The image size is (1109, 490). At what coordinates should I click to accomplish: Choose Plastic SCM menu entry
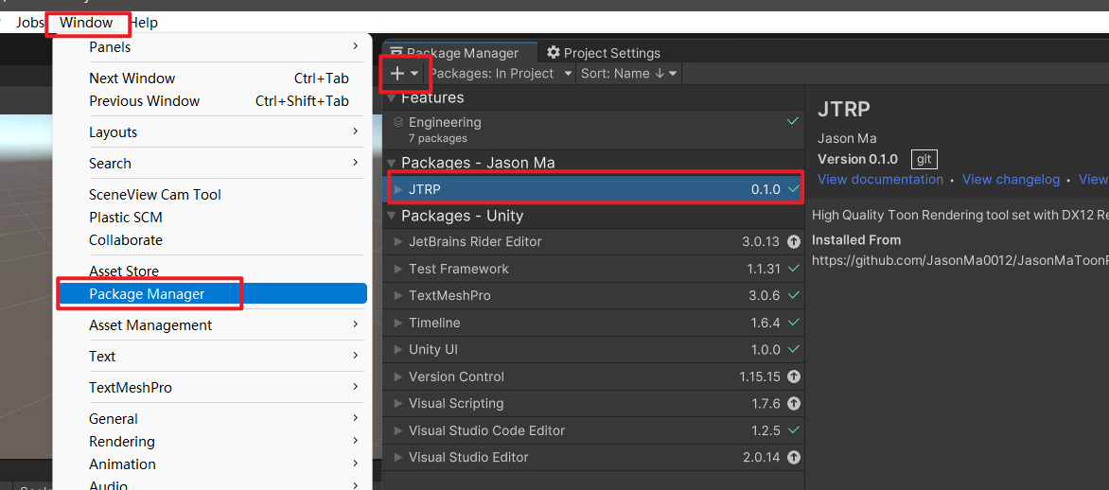point(212,217)
